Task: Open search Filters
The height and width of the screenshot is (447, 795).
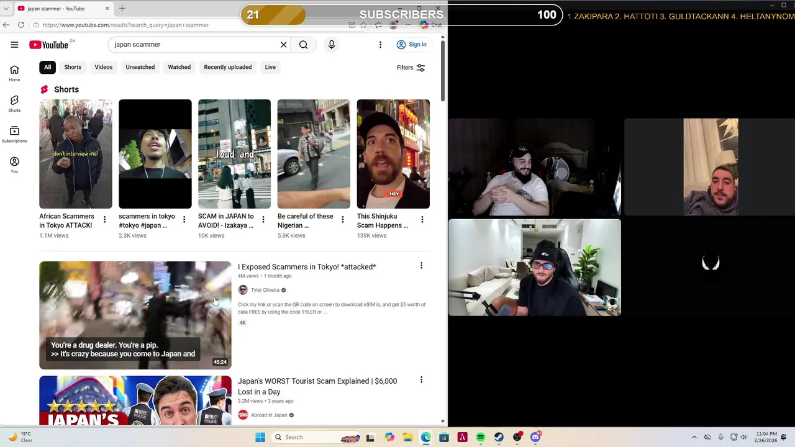Action: click(x=411, y=68)
